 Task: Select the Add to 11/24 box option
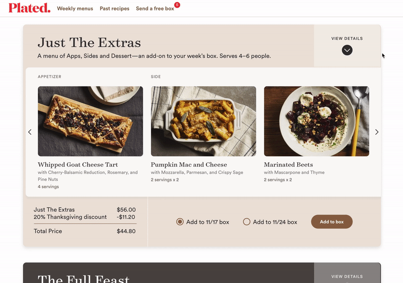click(x=247, y=222)
